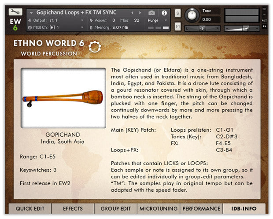Screen dimensions: 273x219
Task: Toggle the PV button
Action: point(264,26)
